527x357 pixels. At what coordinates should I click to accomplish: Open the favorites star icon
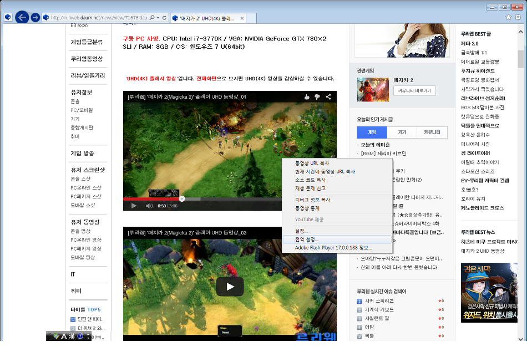coord(508,17)
